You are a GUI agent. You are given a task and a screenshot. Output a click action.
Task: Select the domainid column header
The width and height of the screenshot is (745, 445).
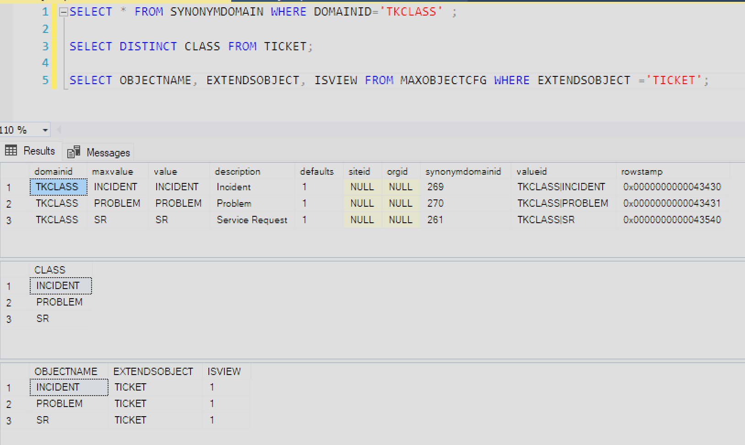53,172
